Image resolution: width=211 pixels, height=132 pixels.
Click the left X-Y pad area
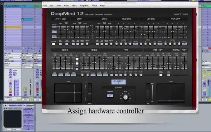68,93
